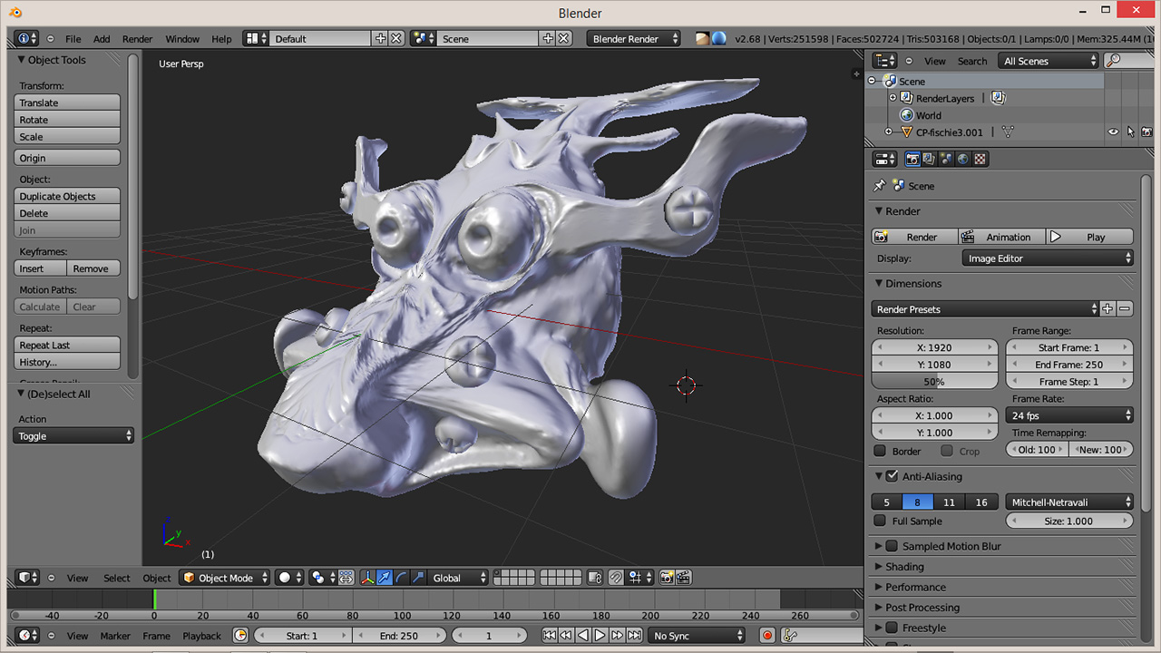Image resolution: width=1161 pixels, height=653 pixels.
Task: Open the Add menu
Action: 102,39
